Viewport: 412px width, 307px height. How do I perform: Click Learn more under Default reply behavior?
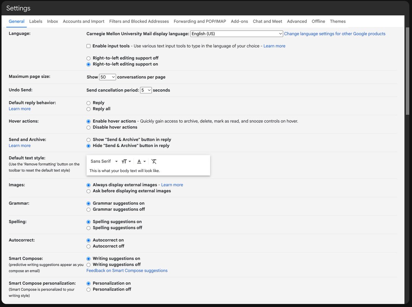pyautogui.click(x=20, y=109)
